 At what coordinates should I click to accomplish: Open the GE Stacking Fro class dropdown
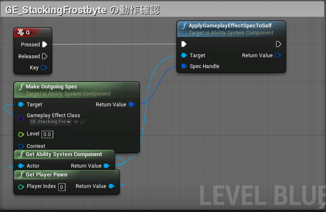(51, 122)
